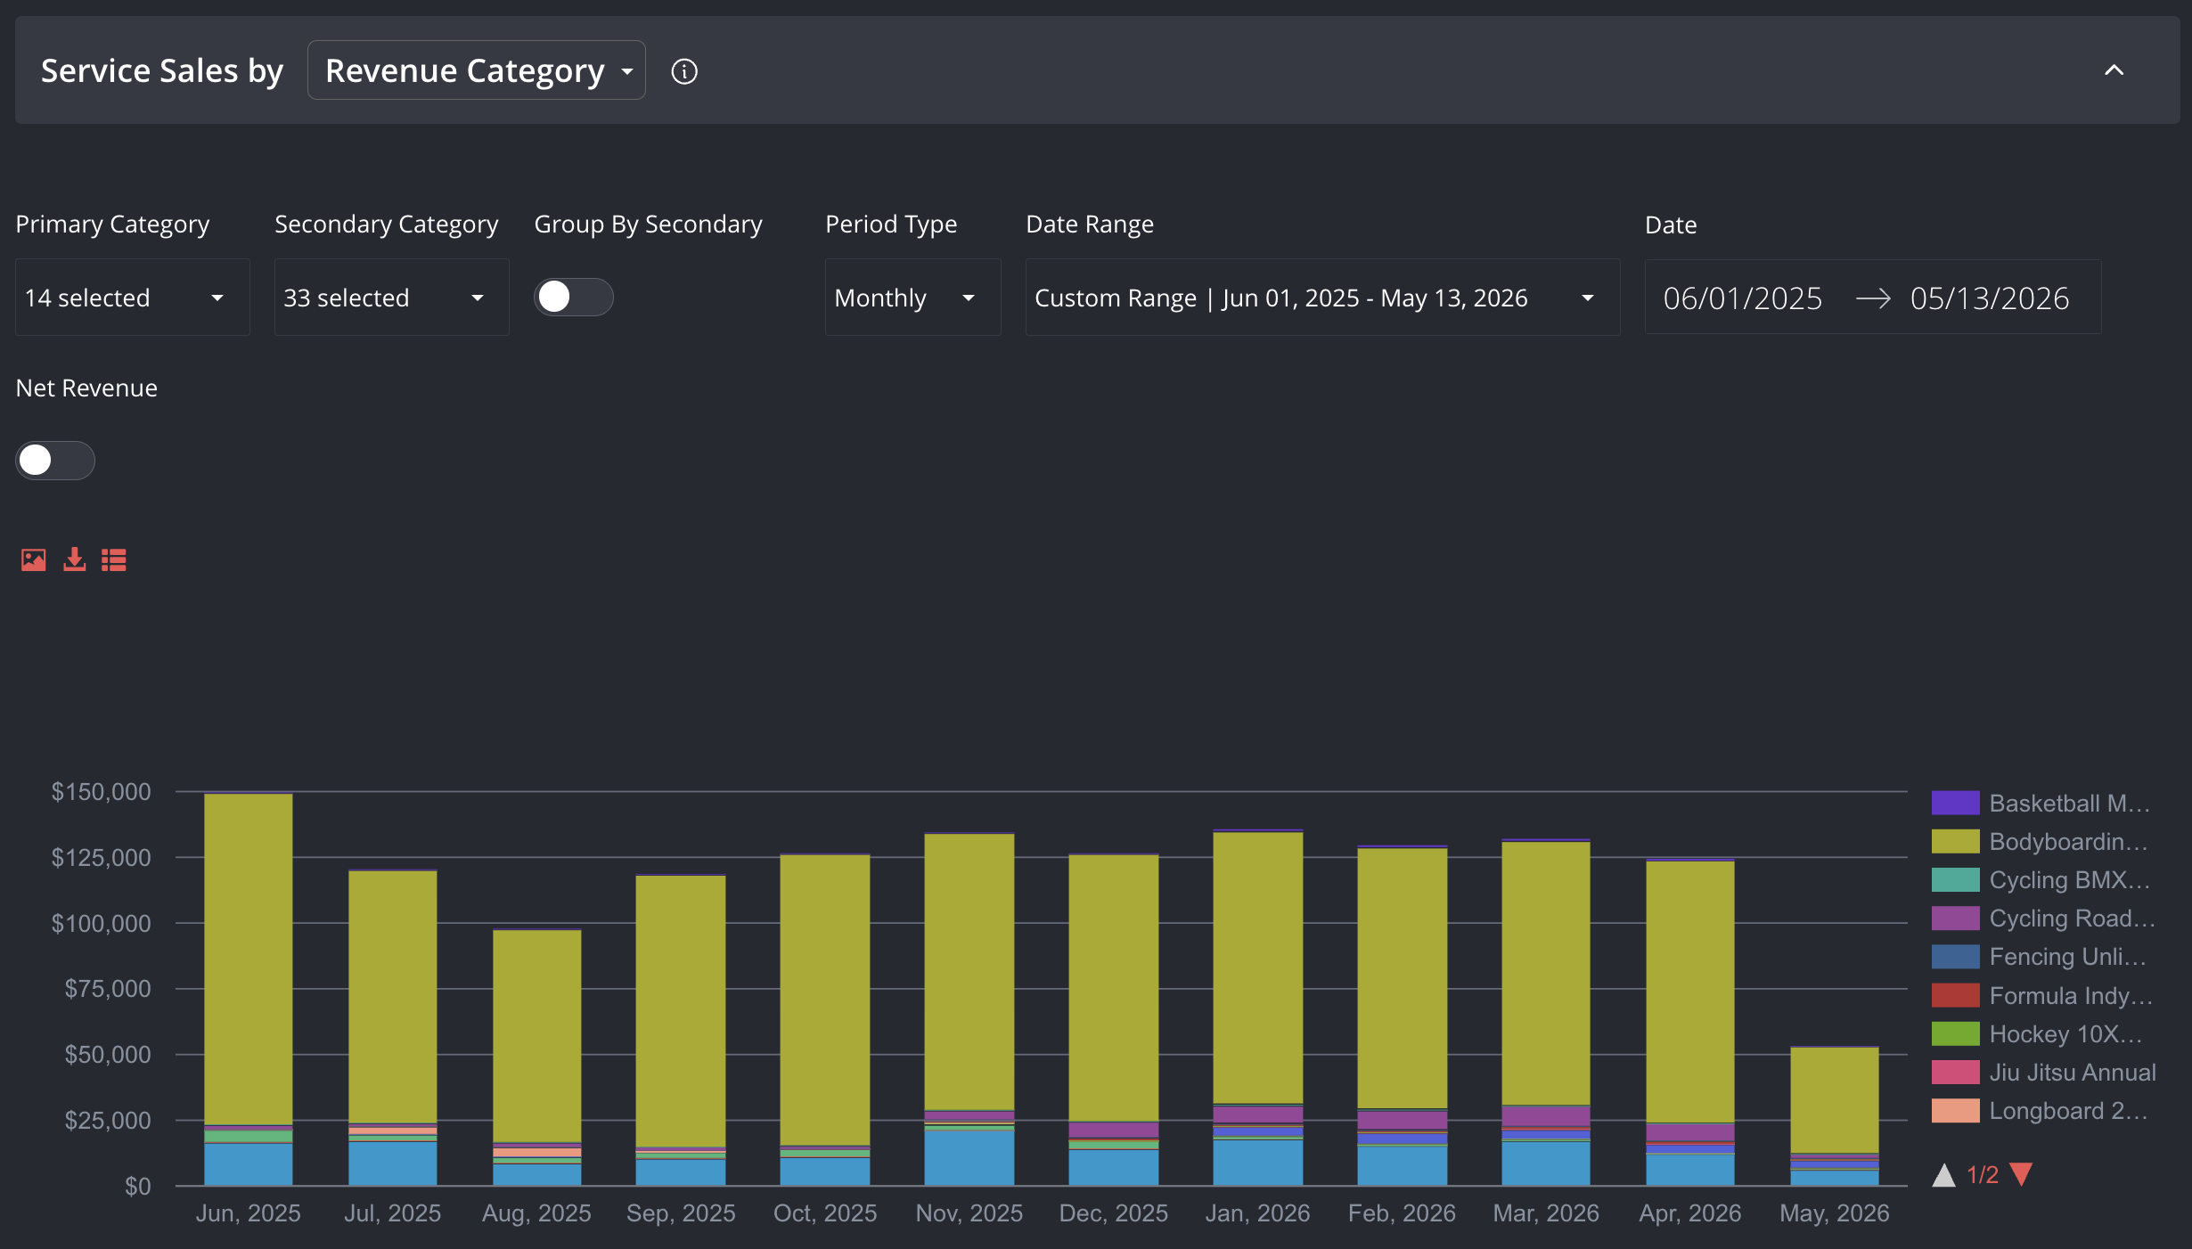Change the Monthly period type dropdown

point(913,298)
